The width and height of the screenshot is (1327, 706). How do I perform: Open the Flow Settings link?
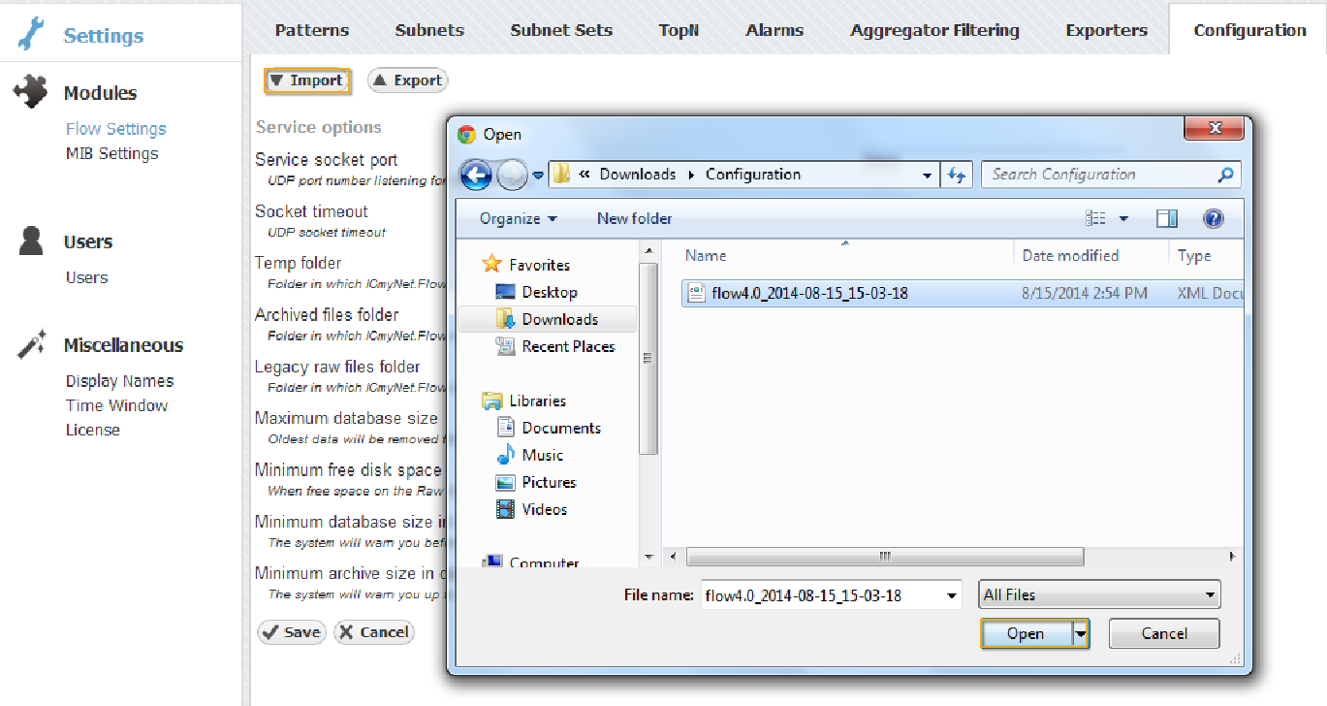click(x=115, y=127)
